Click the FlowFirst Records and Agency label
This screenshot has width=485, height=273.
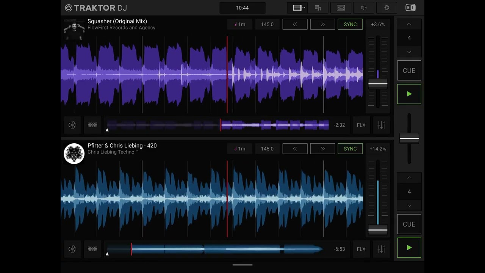click(x=121, y=28)
